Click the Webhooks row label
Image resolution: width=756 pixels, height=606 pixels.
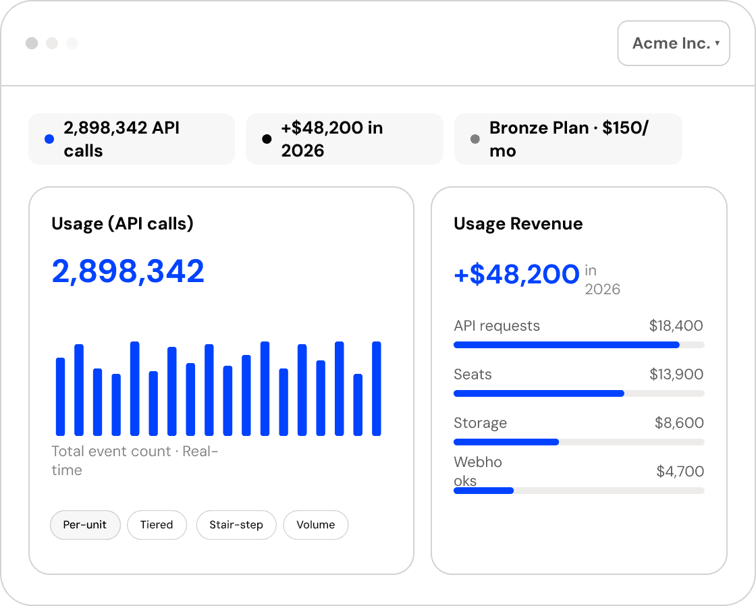[477, 472]
